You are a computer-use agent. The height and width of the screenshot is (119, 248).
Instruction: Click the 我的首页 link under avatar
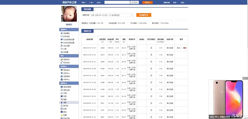[69, 25]
